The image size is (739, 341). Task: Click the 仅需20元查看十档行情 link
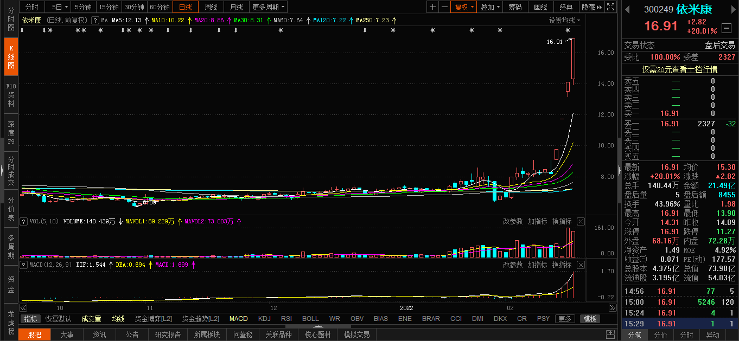click(679, 69)
